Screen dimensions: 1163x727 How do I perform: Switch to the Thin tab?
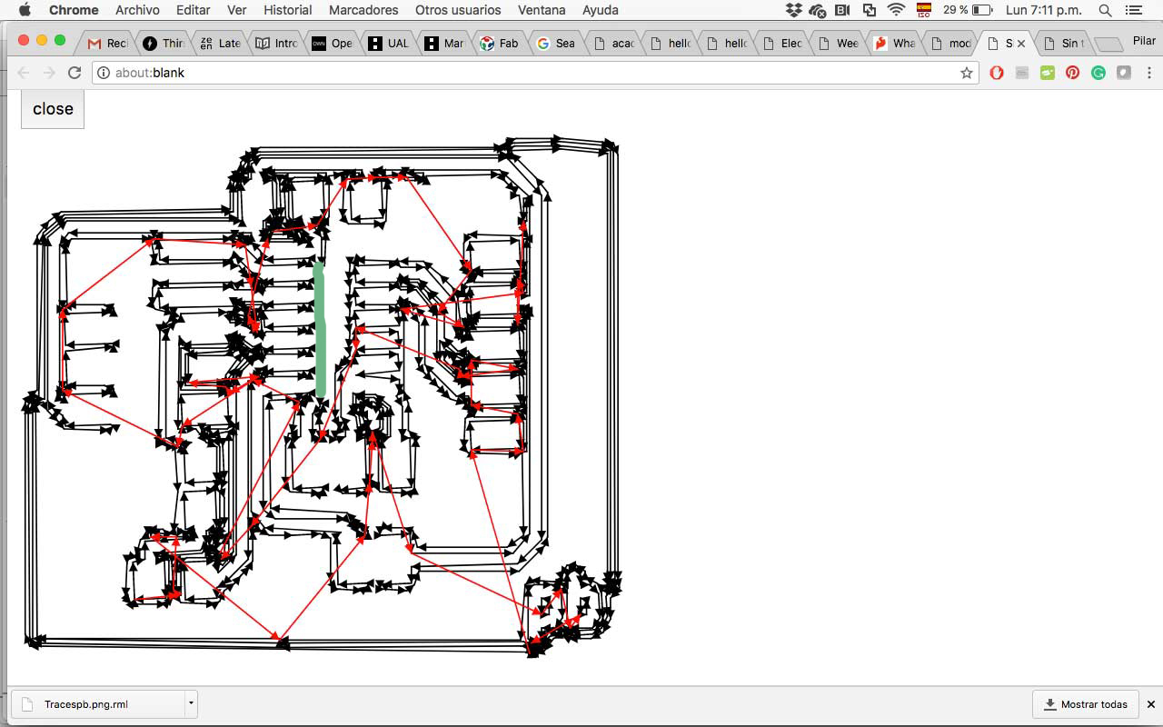click(x=163, y=43)
